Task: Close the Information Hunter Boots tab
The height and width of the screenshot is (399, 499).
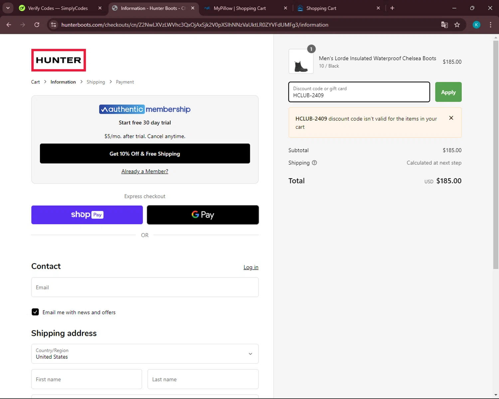Action: 193,8
